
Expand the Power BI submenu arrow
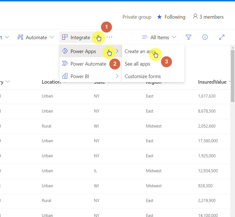coord(117,76)
